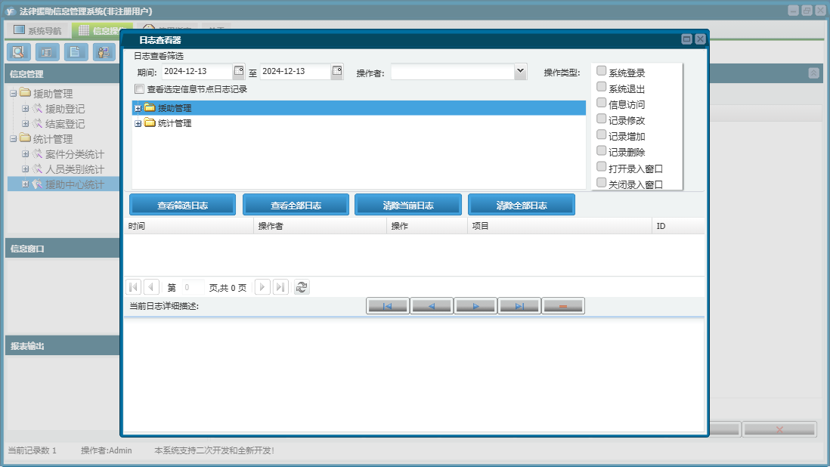Image resolution: width=830 pixels, height=467 pixels.
Task: Expand 援助管理 node in log viewer tree
Action: [138, 108]
